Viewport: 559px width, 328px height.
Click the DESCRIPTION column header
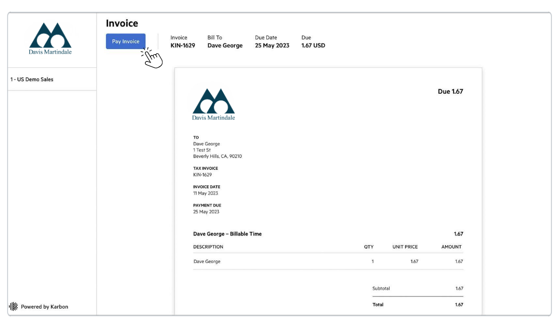click(x=208, y=246)
